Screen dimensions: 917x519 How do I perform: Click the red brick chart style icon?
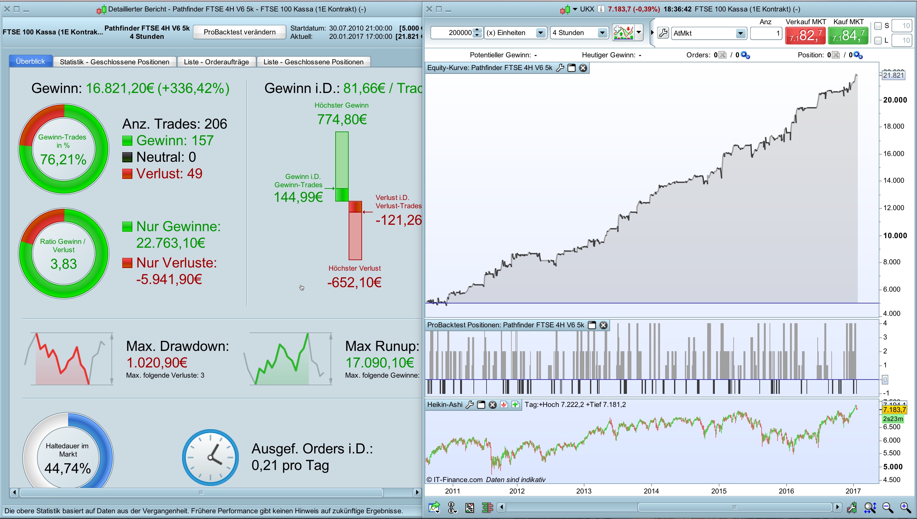tap(487, 507)
